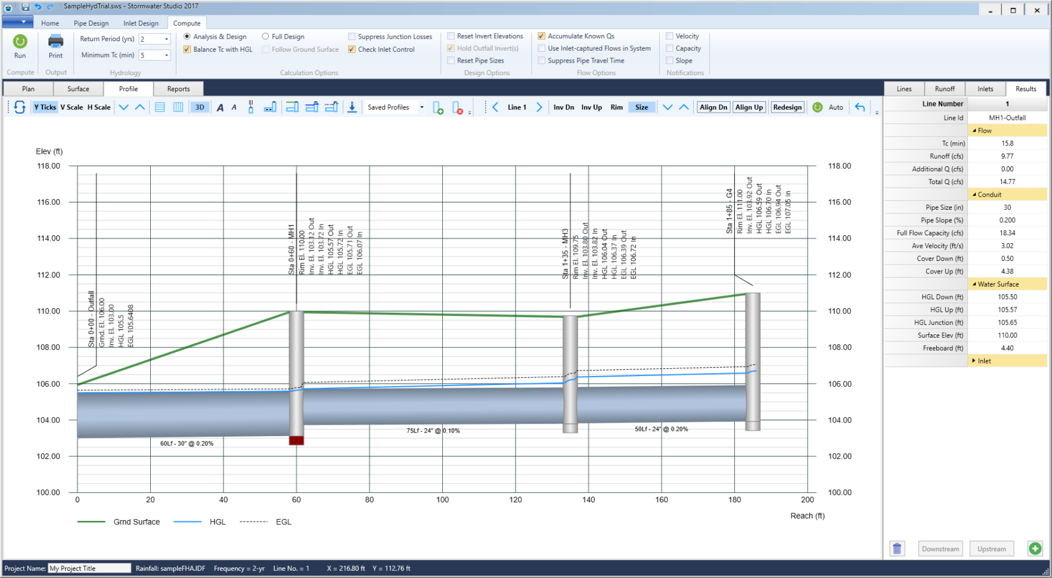The image size is (1052, 578).
Task: Click the Upstream navigation button
Action: (x=991, y=549)
